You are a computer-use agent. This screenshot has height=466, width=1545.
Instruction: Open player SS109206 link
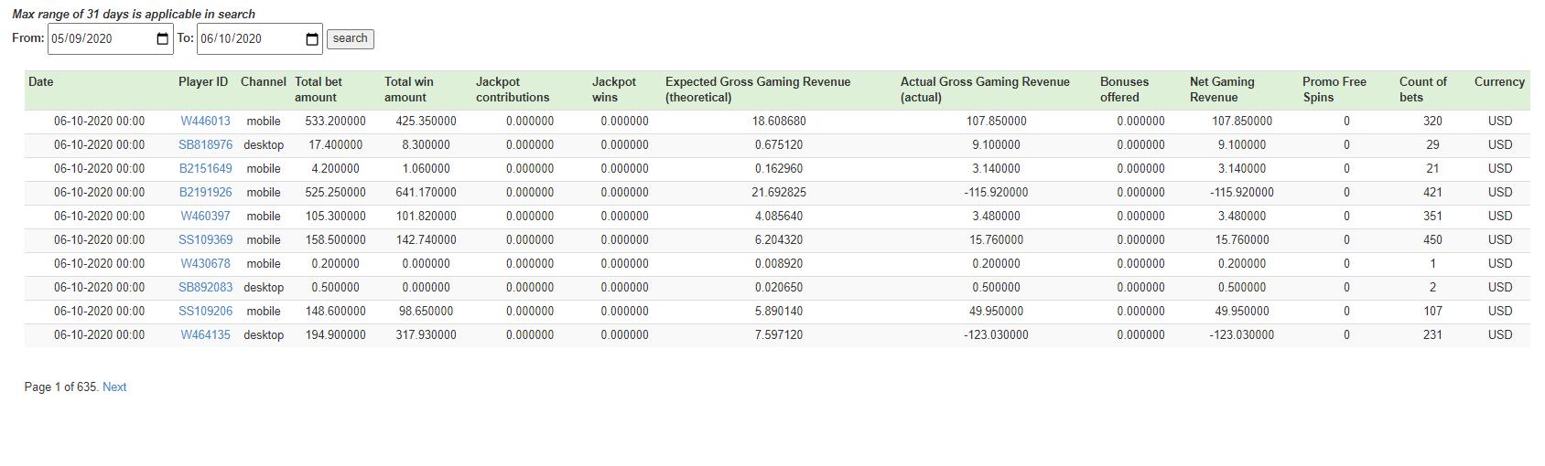pos(206,312)
